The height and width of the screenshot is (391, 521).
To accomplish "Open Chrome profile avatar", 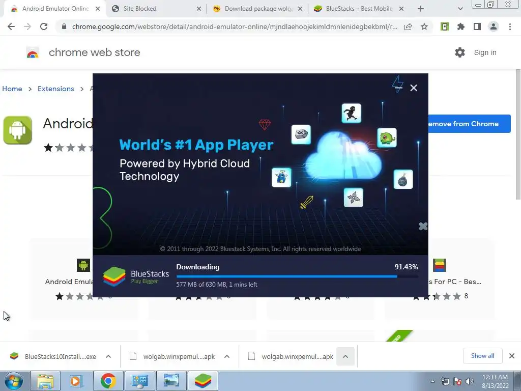I will (494, 26).
